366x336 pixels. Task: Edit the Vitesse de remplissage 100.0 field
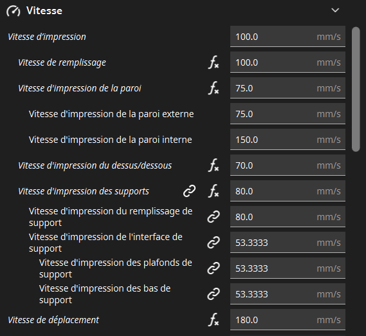(x=288, y=62)
